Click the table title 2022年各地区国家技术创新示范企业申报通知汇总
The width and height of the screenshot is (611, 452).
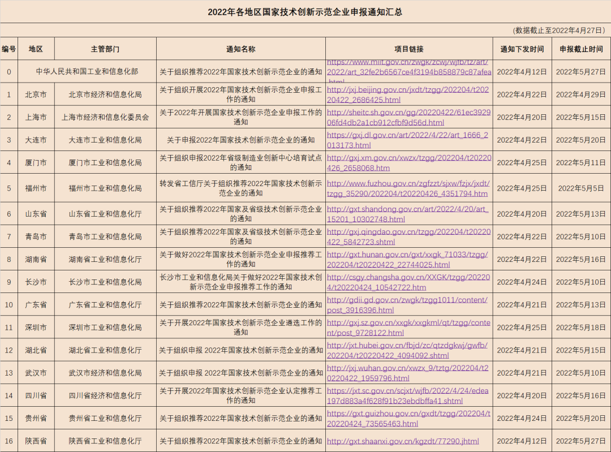click(305, 12)
